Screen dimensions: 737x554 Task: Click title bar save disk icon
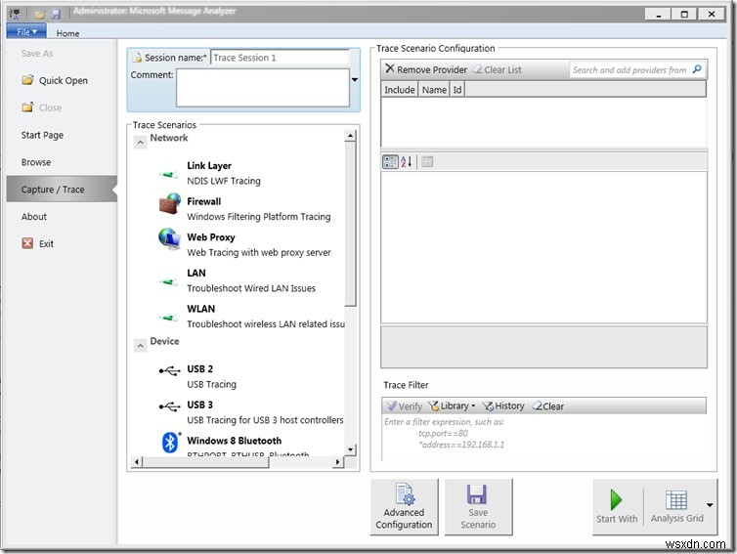(56, 14)
